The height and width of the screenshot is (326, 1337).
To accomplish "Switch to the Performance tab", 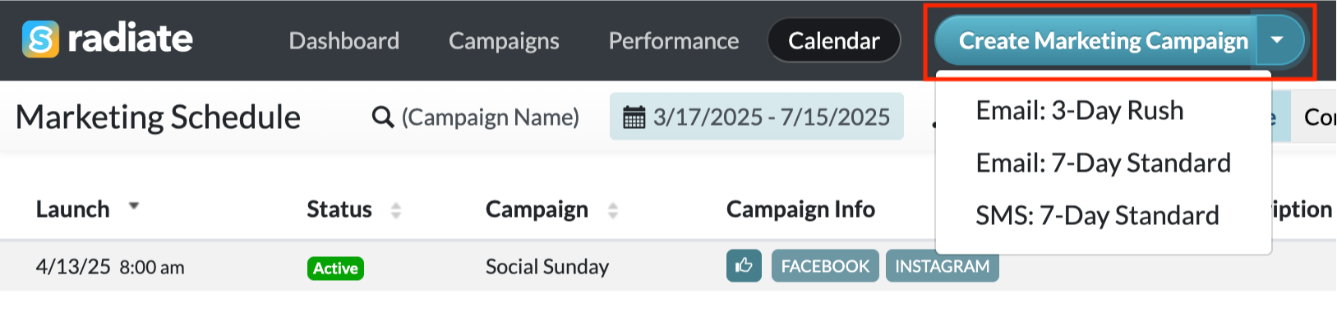I will (x=673, y=40).
